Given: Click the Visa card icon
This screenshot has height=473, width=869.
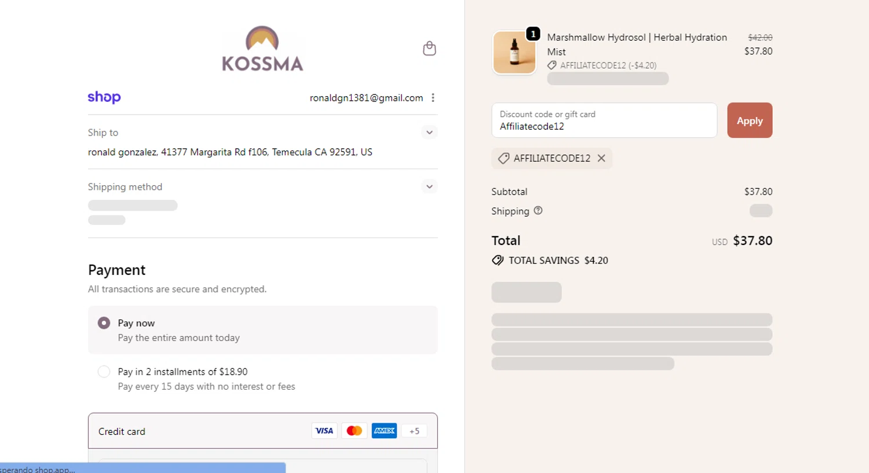Looking at the screenshot, I should pos(324,431).
